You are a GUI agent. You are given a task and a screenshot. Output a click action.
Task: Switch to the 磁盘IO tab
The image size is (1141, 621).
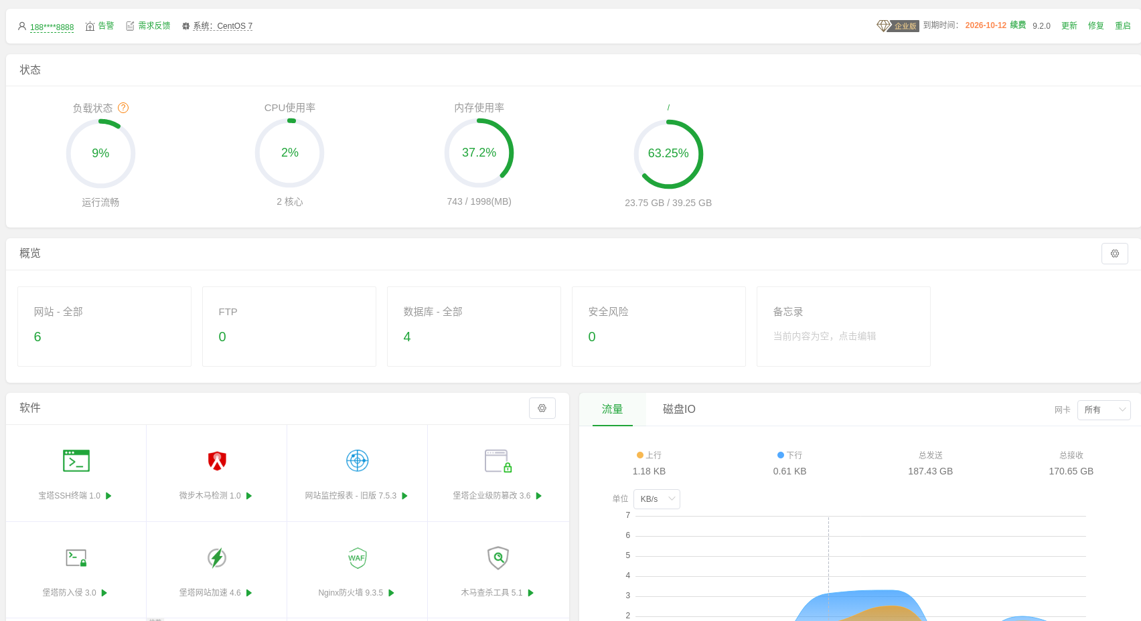tap(679, 409)
